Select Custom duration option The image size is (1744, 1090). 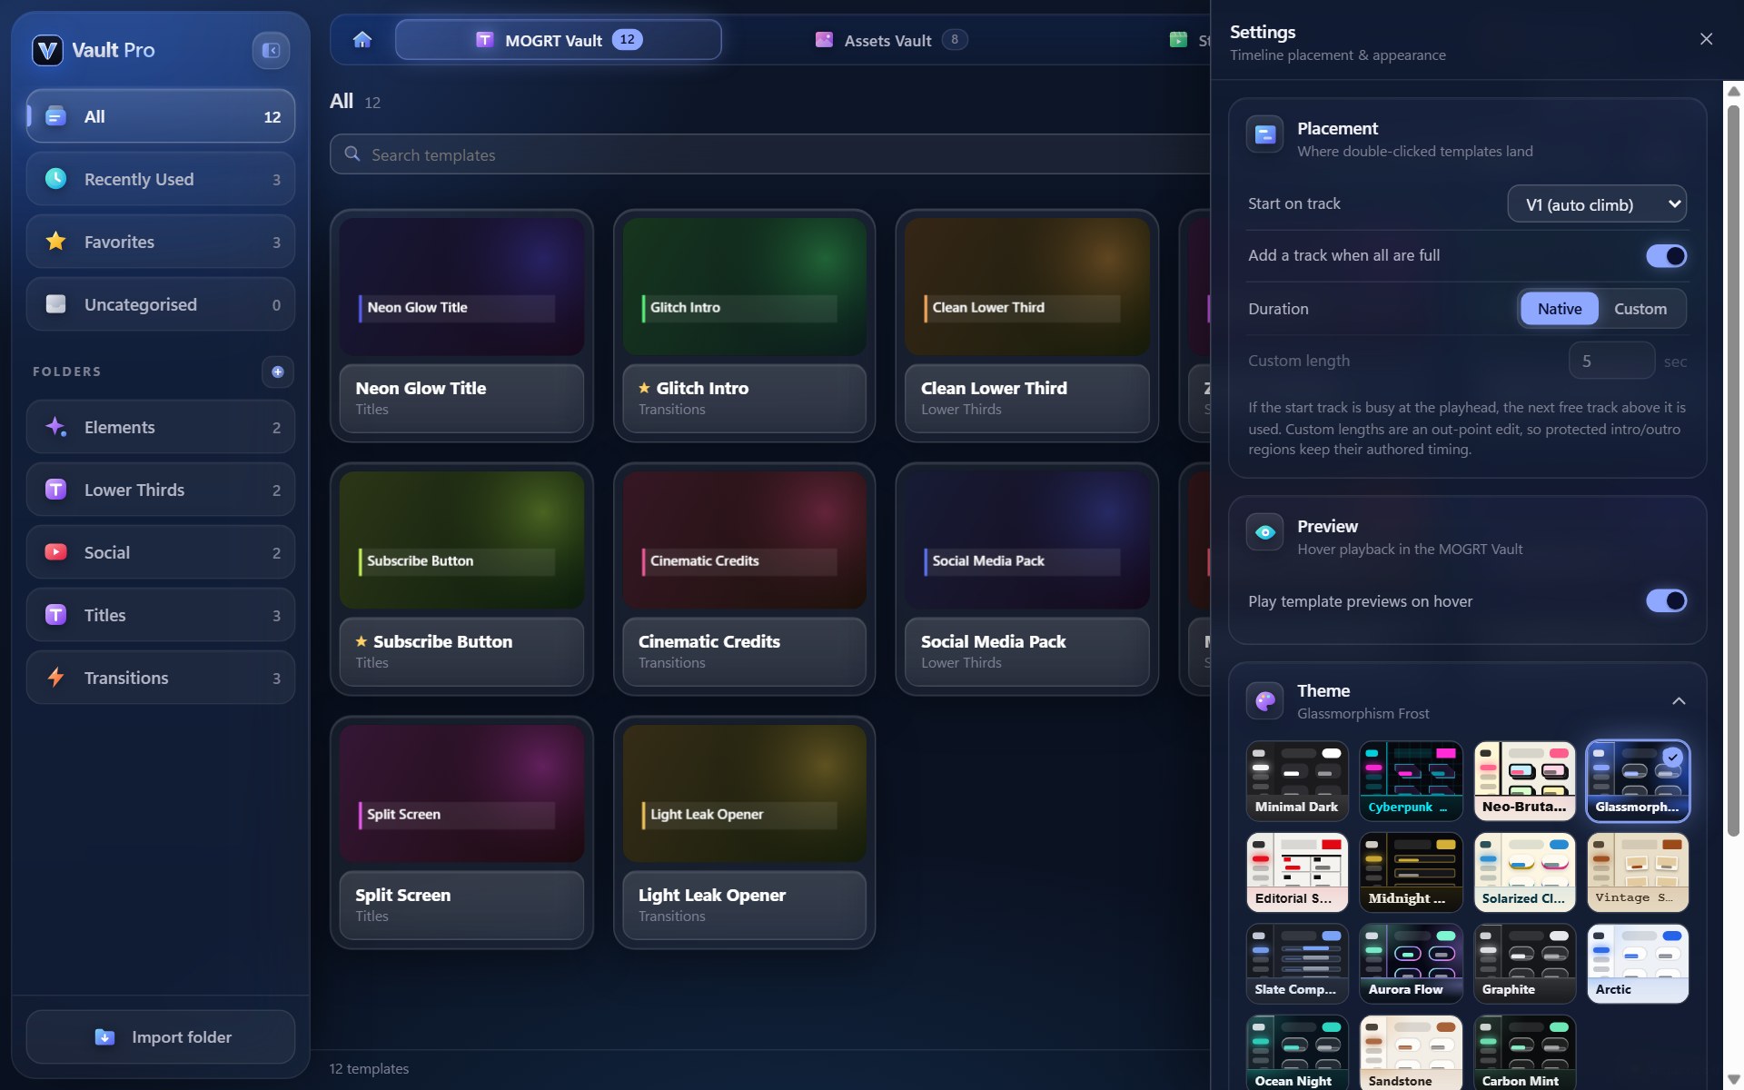[x=1640, y=309]
